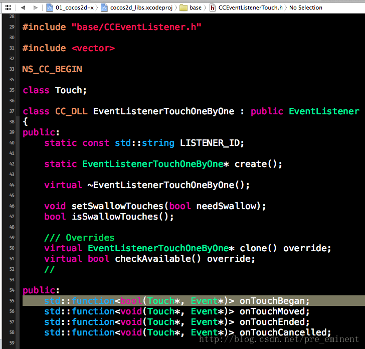Click the onTouchEnded member
Screen dimensions: 365x349
pyautogui.click(x=272, y=322)
